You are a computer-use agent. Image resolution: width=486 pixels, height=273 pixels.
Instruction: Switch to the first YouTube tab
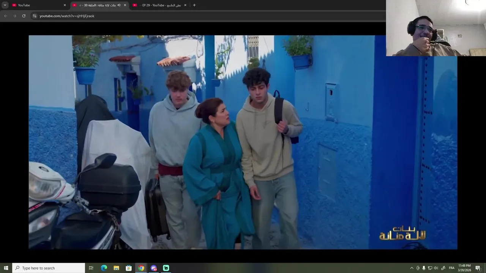pos(39,5)
